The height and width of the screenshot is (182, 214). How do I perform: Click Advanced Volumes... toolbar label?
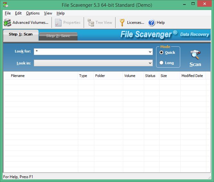pyautogui.click(x=31, y=23)
